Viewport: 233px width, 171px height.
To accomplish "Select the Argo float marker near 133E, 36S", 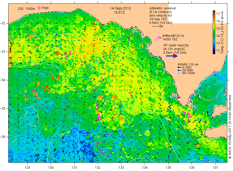I will [122, 136].
